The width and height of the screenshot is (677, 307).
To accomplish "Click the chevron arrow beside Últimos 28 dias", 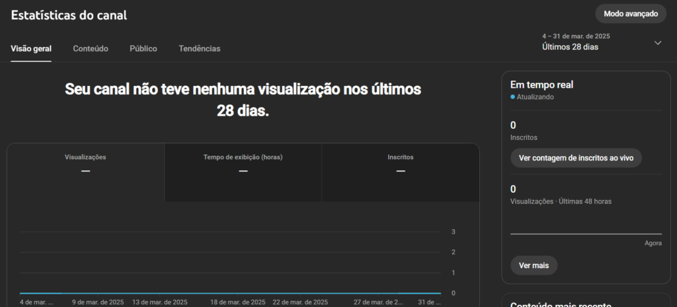I will (657, 43).
